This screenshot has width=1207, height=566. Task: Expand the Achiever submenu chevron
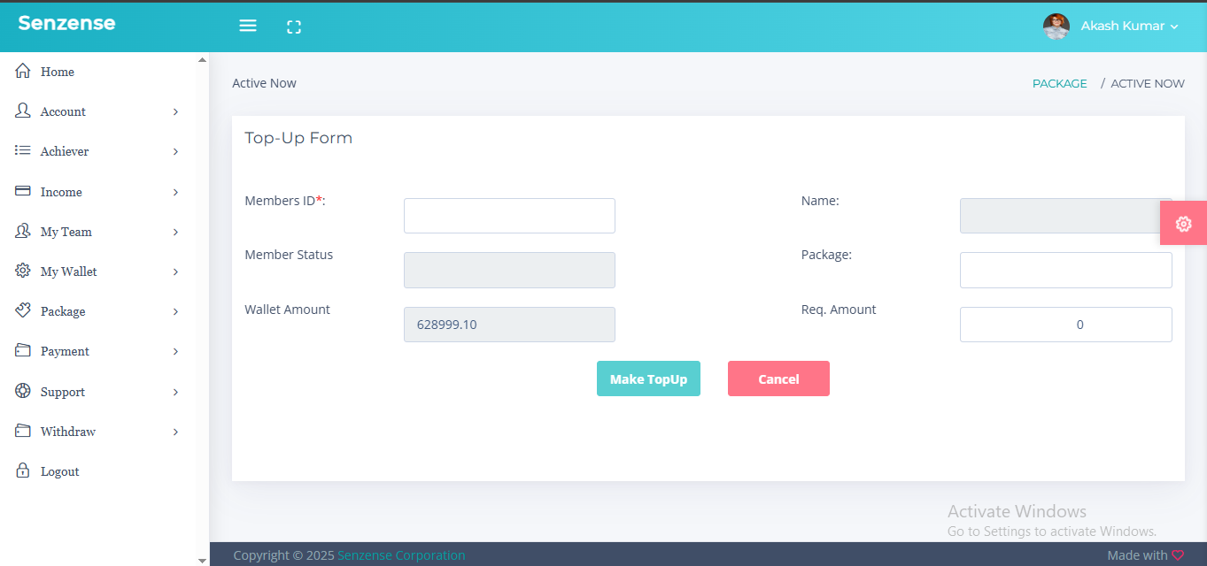pos(175,151)
